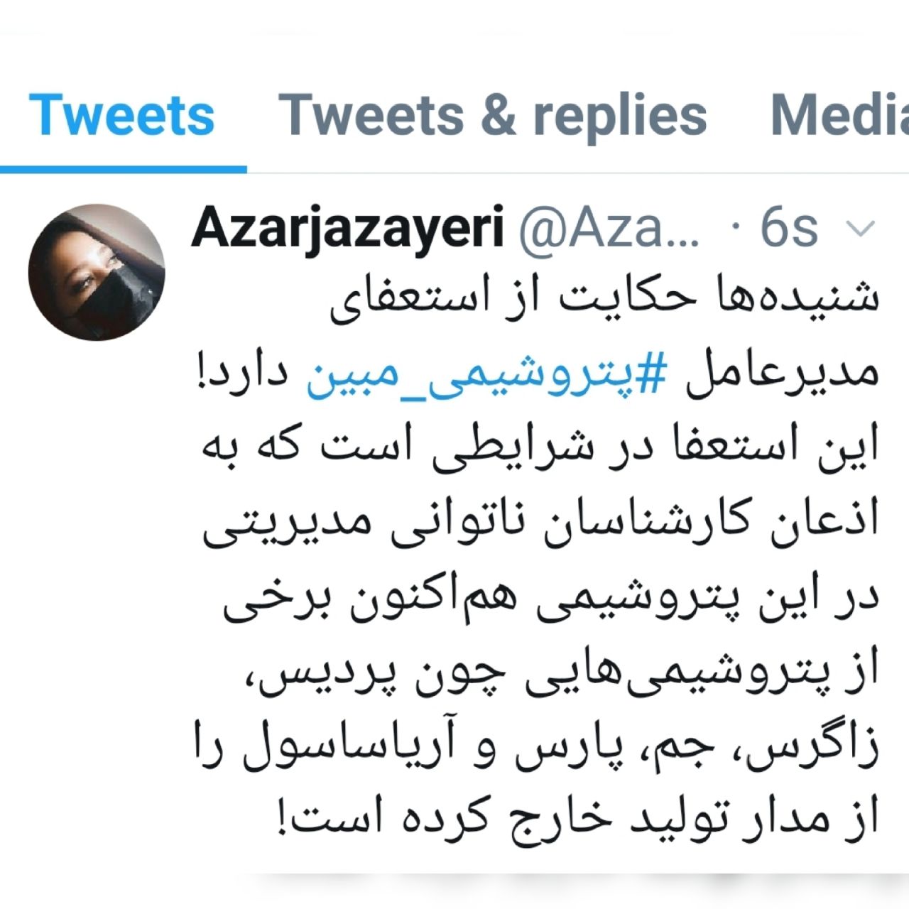Switch to the Tweets tab
This screenshot has width=909, height=909.
pos(121,116)
